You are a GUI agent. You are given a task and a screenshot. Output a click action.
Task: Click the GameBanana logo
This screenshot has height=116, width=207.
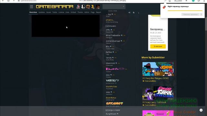coord(55,7)
